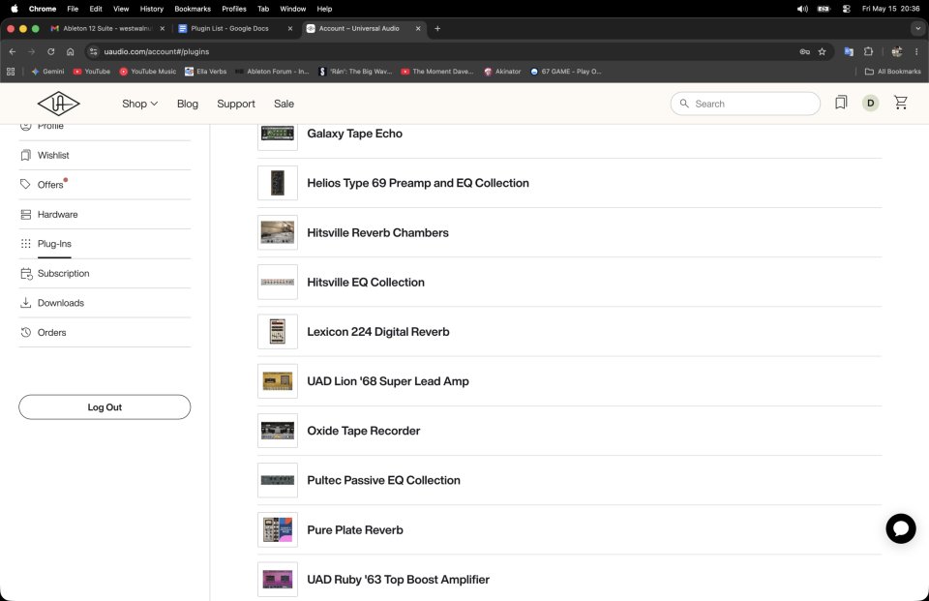Open a new Chrome tab
929x601 pixels.
(437, 28)
